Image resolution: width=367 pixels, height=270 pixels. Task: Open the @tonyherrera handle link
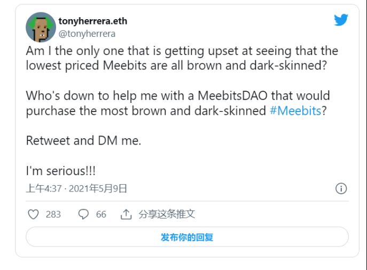[x=87, y=34]
